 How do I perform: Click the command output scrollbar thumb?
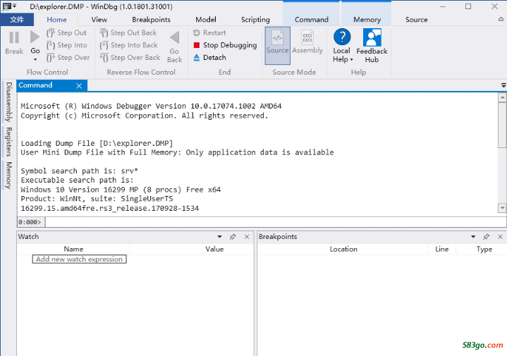502,125
